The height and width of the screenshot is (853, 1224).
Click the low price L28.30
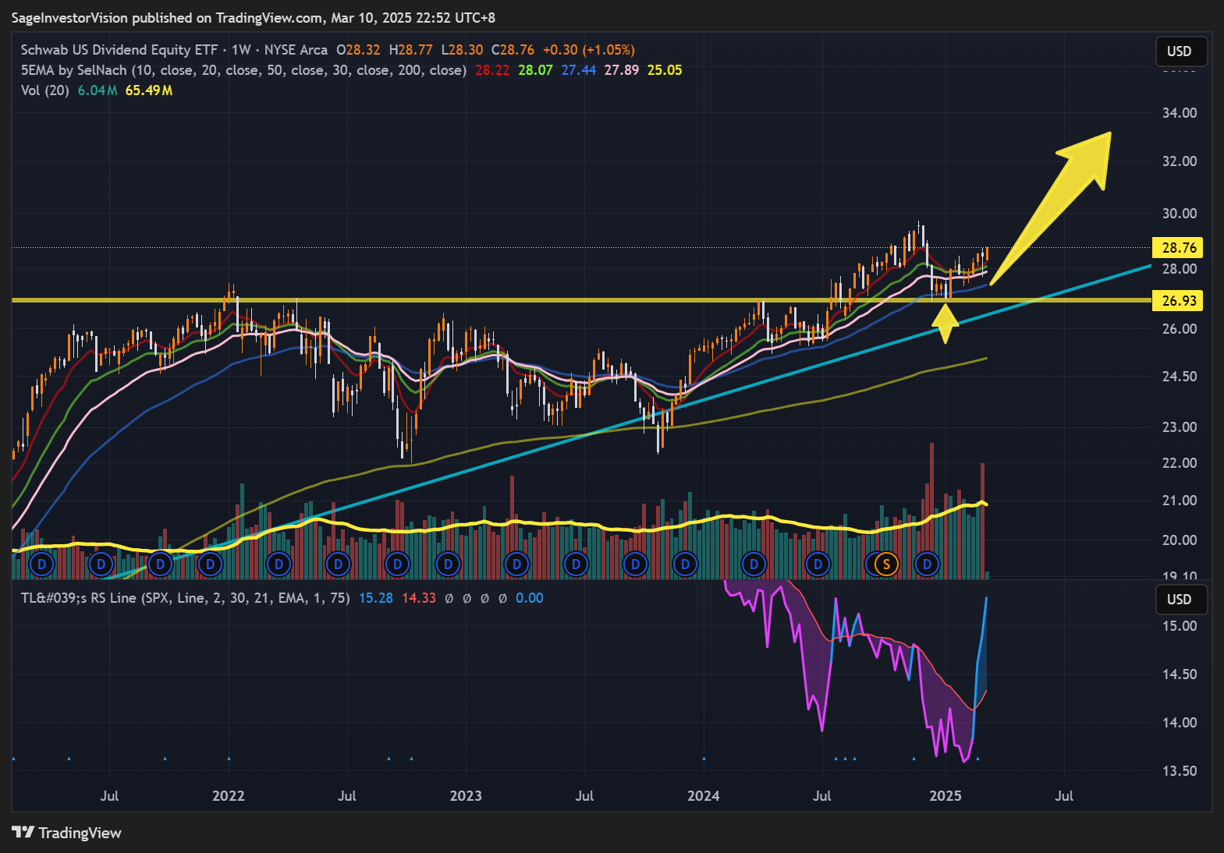[462, 50]
